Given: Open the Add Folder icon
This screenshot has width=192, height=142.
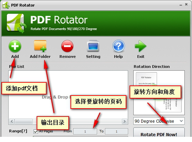Looking at the screenshot, I should coord(40,46).
